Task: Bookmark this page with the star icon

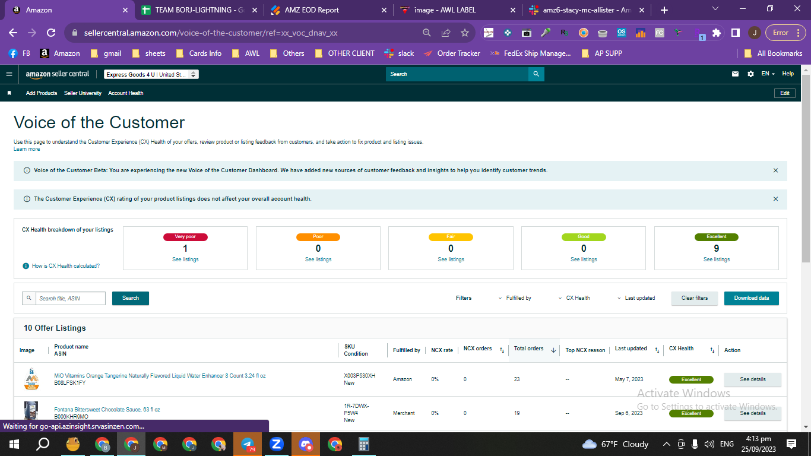Action: (465, 33)
